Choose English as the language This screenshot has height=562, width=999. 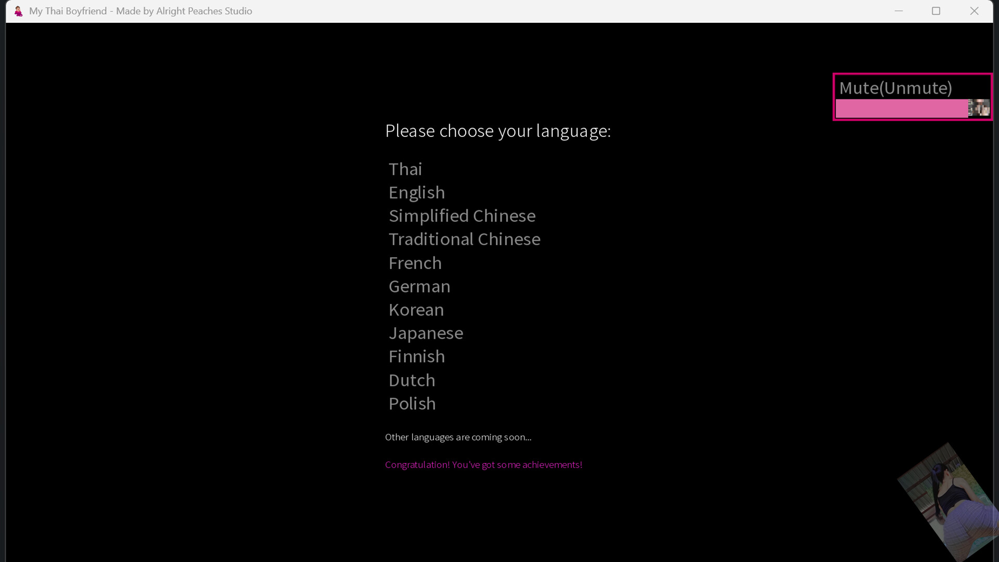416,193
